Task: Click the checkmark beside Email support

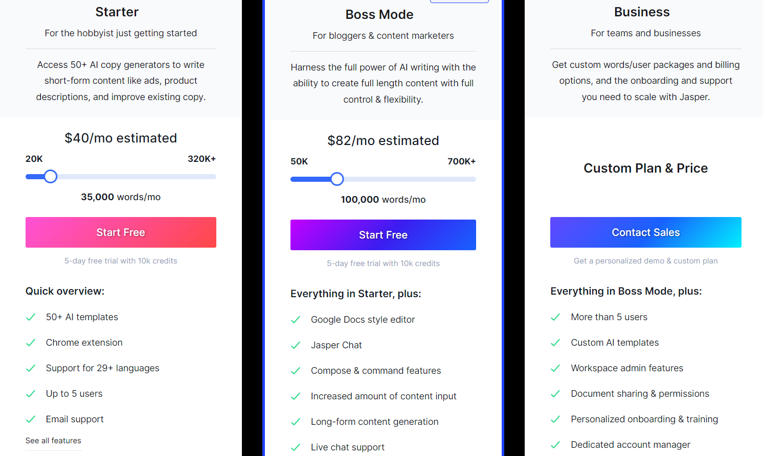Action: pos(31,419)
